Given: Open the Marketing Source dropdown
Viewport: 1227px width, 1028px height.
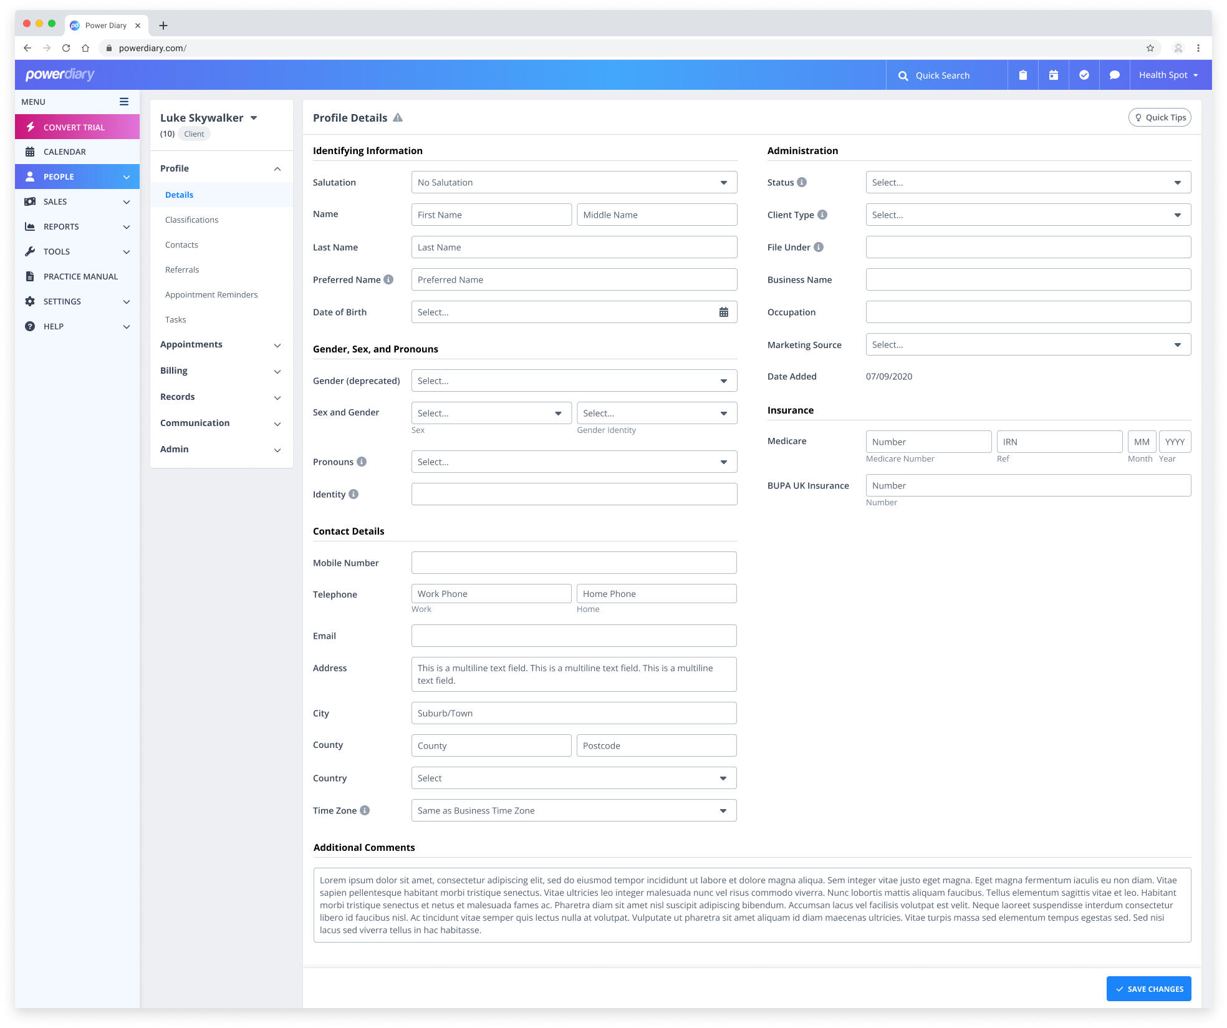Looking at the screenshot, I should [1027, 344].
